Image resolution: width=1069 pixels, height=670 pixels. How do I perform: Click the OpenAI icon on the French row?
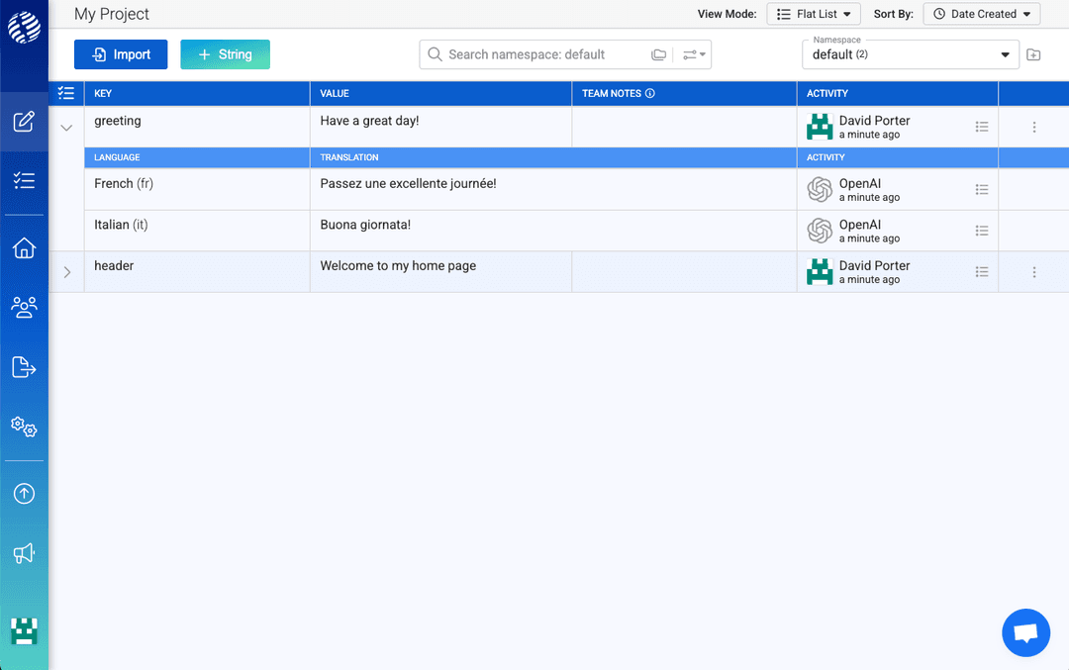[x=819, y=188]
